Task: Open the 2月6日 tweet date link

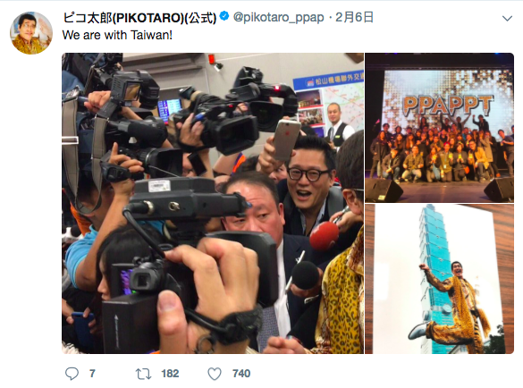Action: pos(354,17)
